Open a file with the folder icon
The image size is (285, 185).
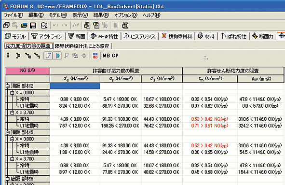click(24, 25)
